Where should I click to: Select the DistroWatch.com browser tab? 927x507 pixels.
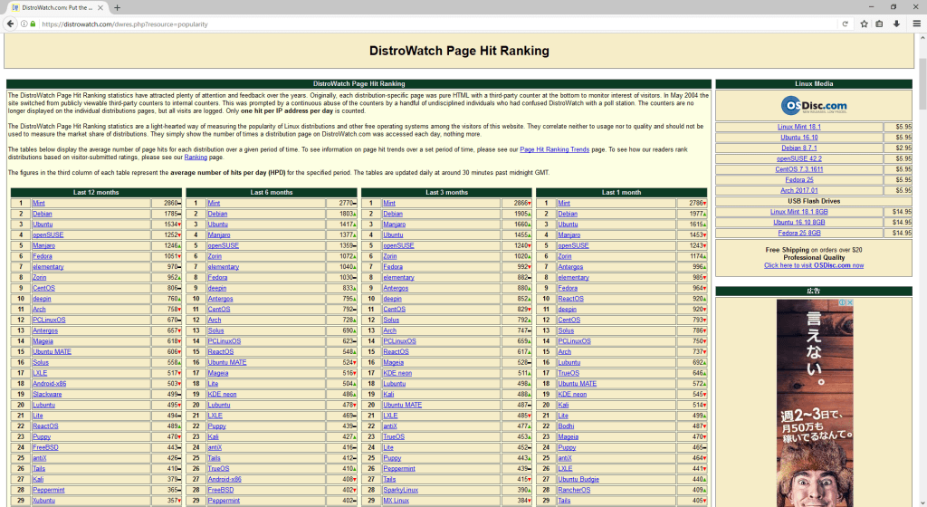pyautogui.click(x=57, y=7)
